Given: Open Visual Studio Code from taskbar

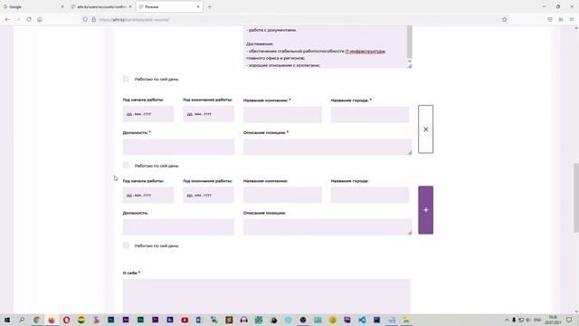Looking at the screenshot, I should pyautogui.click(x=362, y=320).
